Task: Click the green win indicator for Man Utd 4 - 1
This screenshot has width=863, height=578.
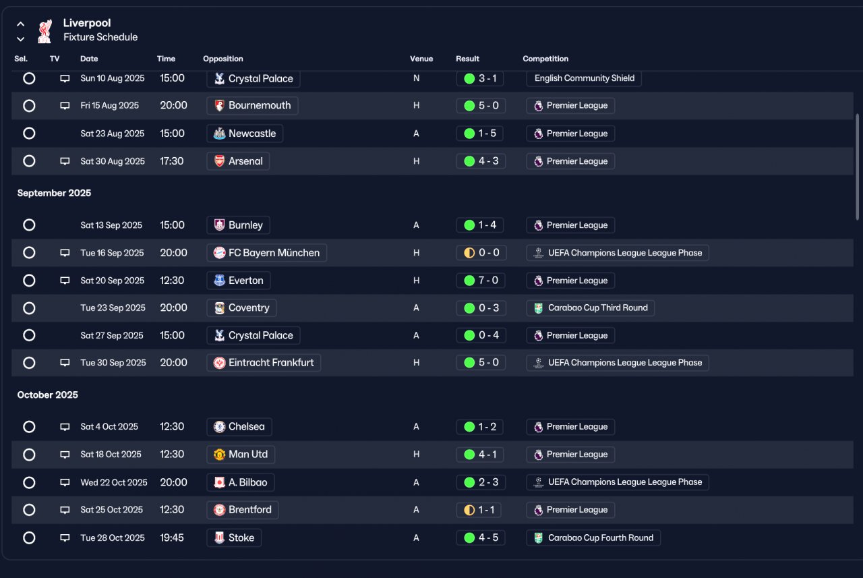Action: click(x=469, y=455)
